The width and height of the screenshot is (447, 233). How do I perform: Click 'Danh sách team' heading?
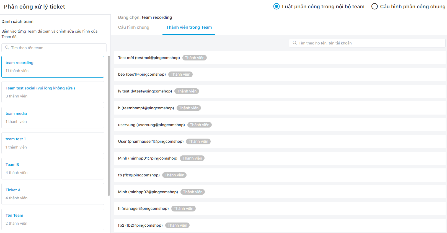click(x=17, y=22)
